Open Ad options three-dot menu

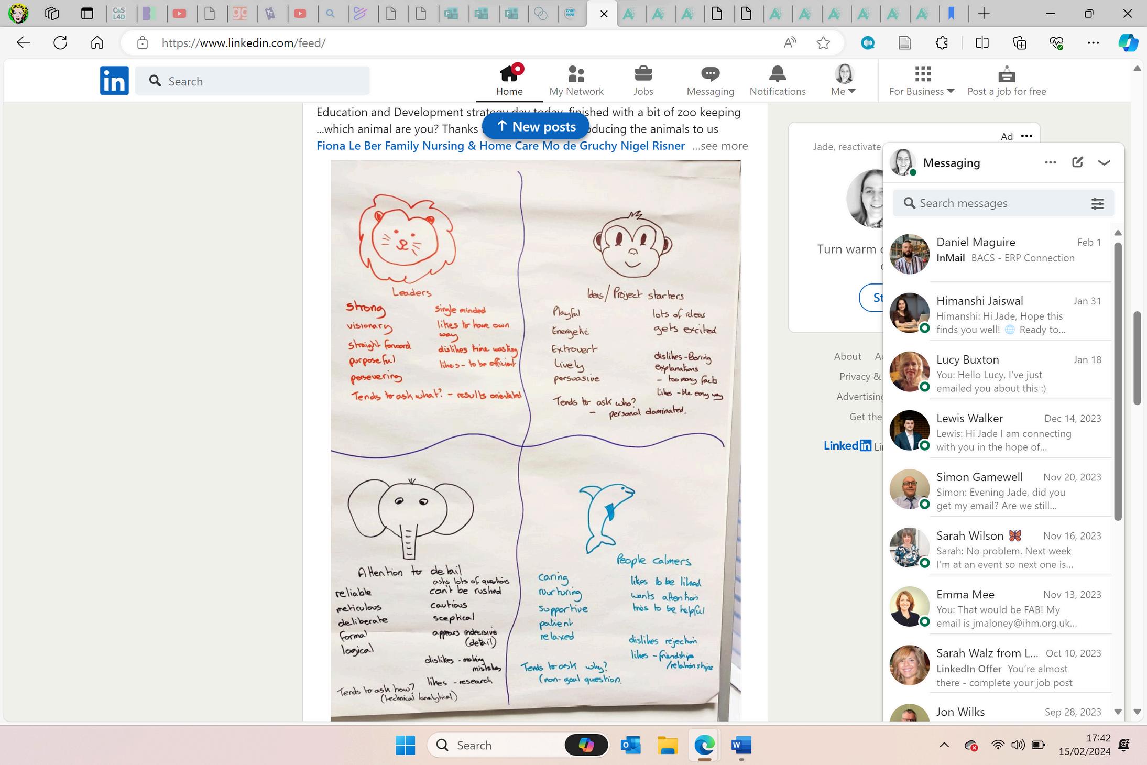click(x=1026, y=136)
